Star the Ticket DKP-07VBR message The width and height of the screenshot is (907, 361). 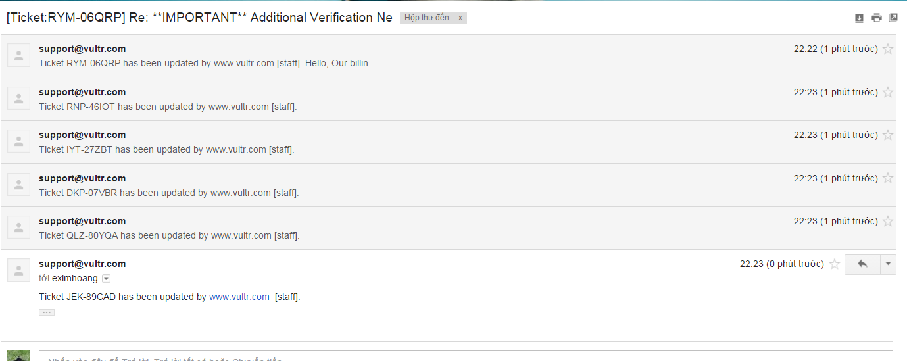[x=888, y=178]
